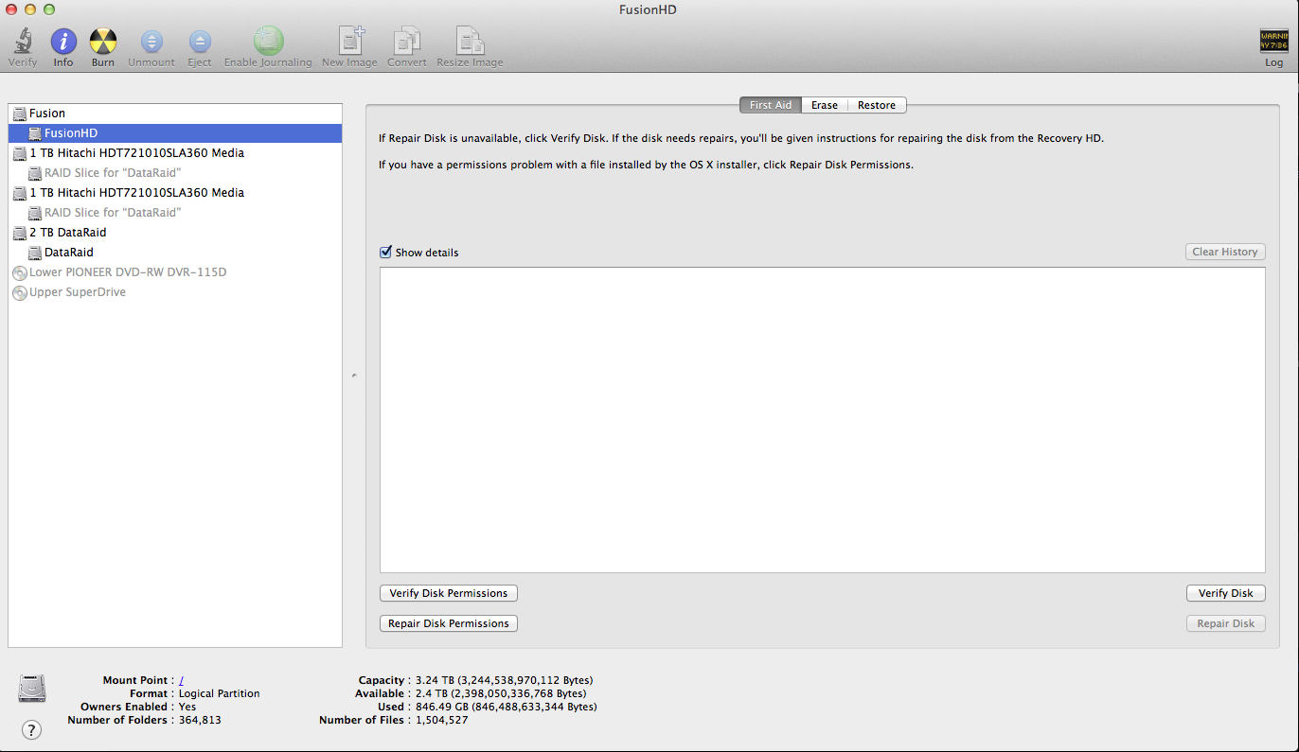Open the Info toolbar icon
This screenshot has height=752, width=1299.
[63, 42]
